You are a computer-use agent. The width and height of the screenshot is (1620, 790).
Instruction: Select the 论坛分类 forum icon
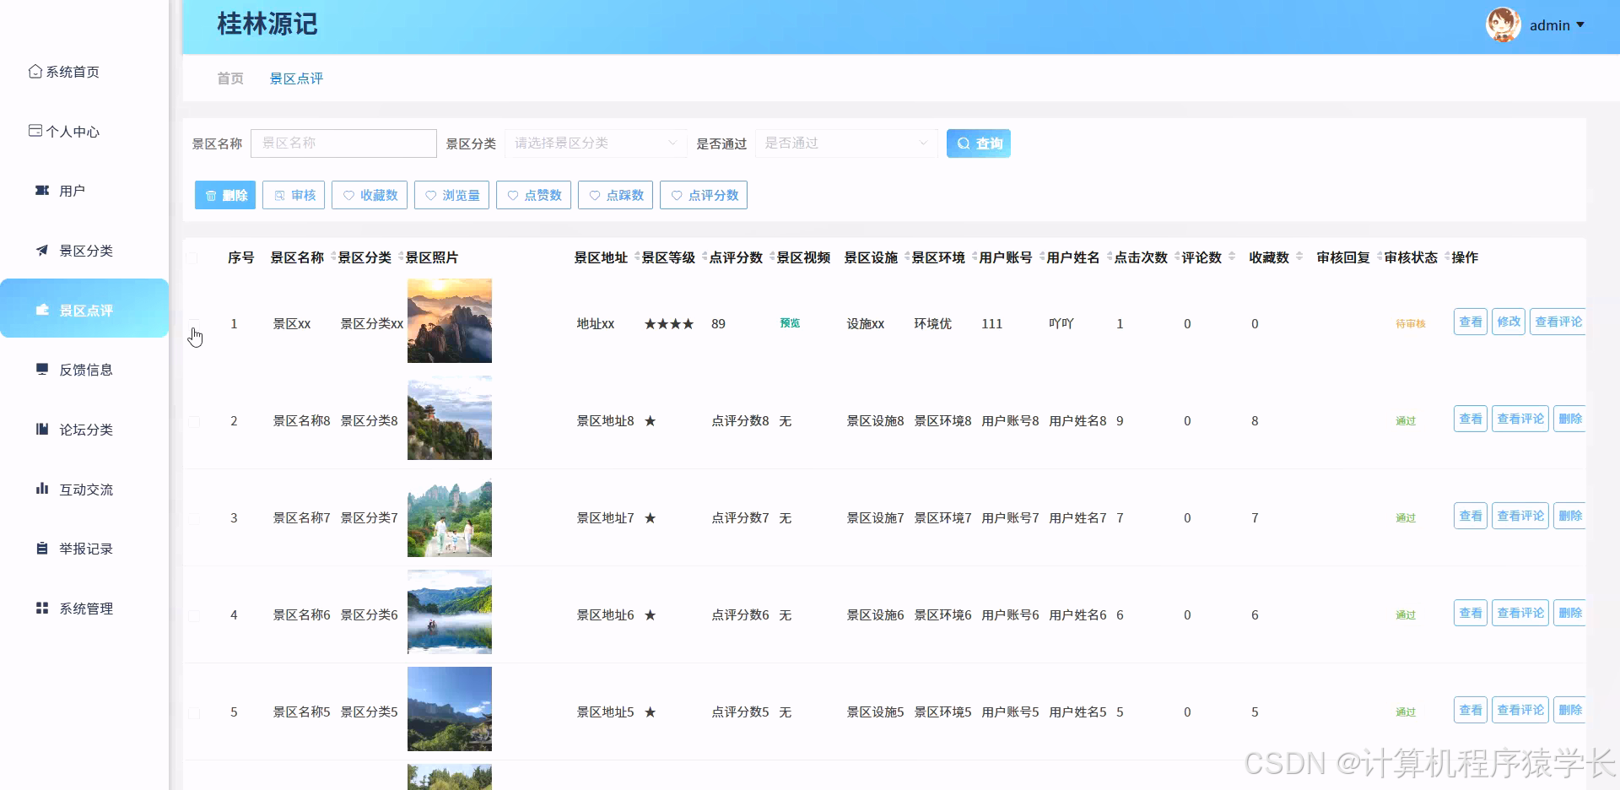pos(41,429)
